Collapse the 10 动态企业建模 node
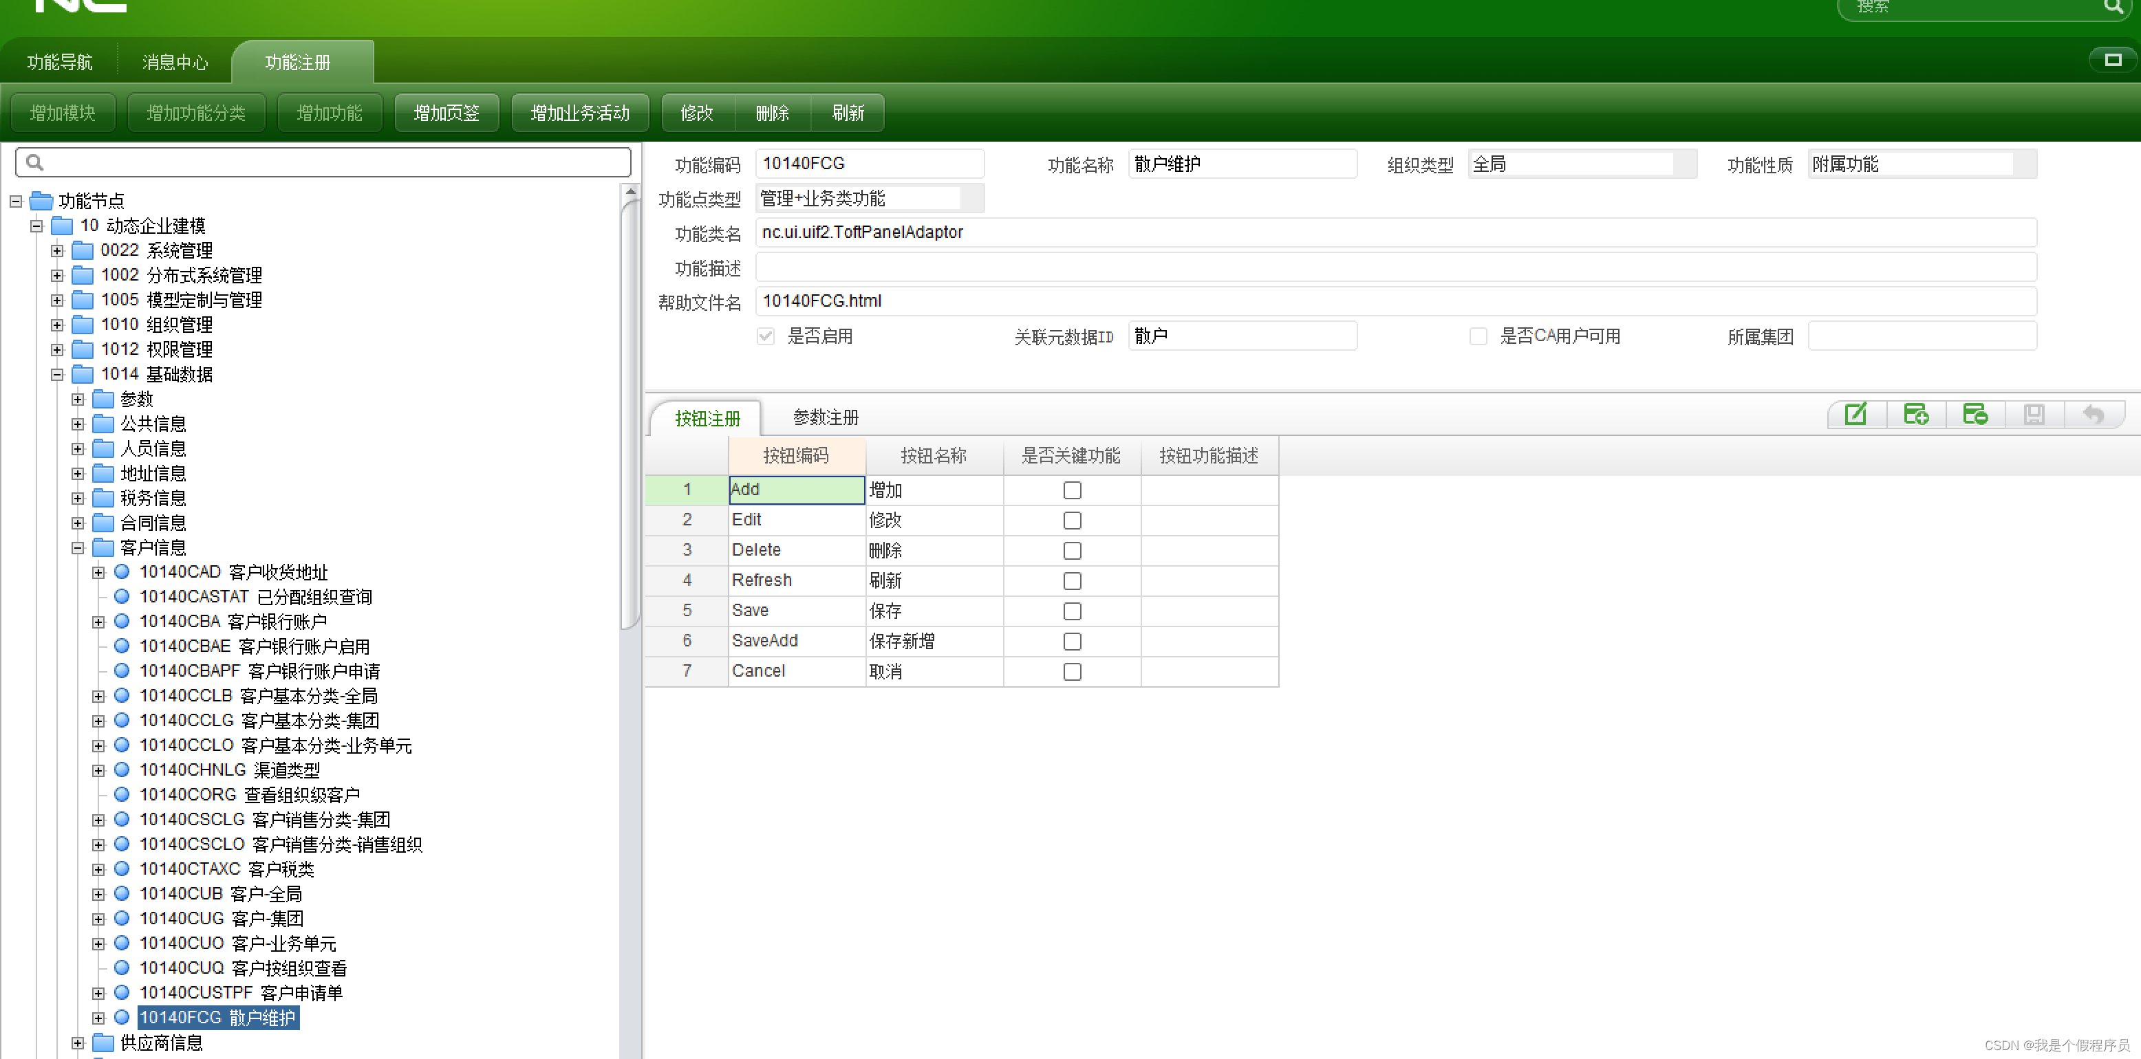Screen dimensions: 2141x1059 36,226
